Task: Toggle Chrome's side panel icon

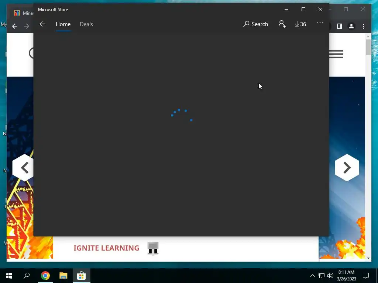Action: [340, 26]
